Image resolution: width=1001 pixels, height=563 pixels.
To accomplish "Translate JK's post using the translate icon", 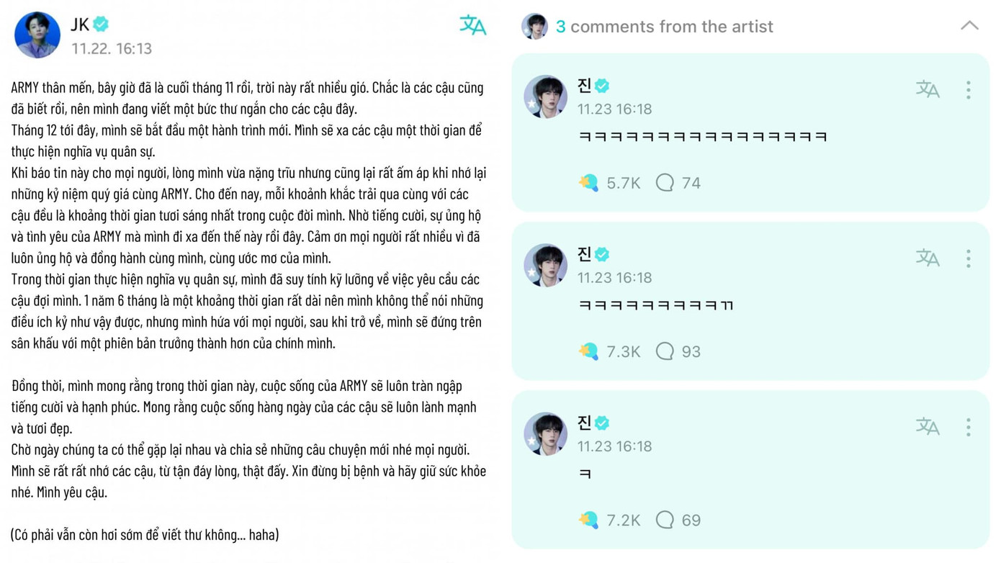I will (472, 25).
